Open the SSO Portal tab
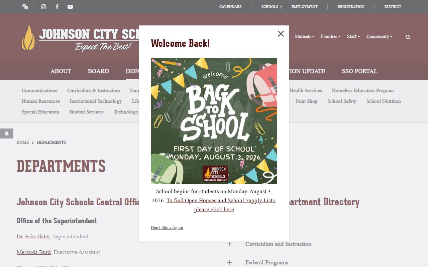 coord(359,71)
